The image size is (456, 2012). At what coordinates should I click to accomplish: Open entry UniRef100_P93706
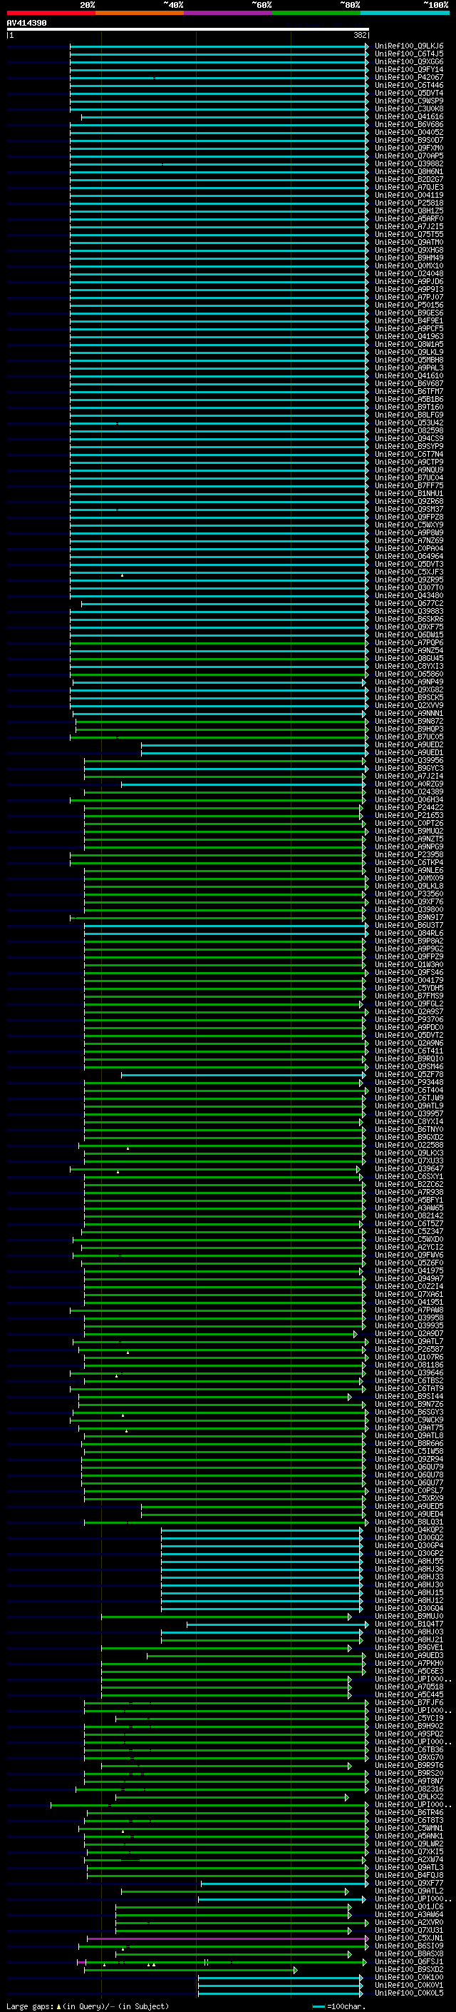pyautogui.click(x=409, y=1019)
